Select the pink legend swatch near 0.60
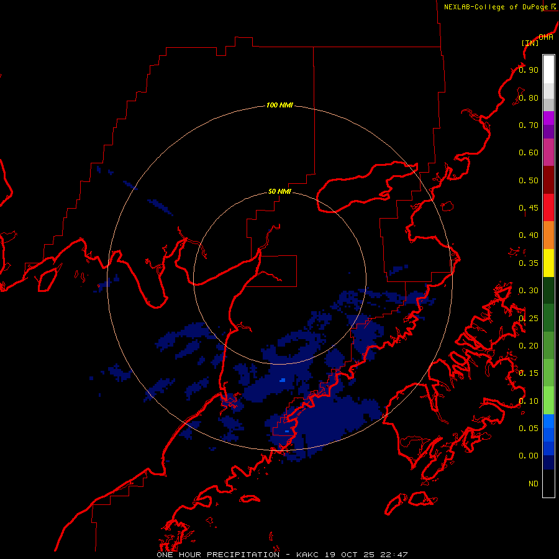 [x=548, y=152]
